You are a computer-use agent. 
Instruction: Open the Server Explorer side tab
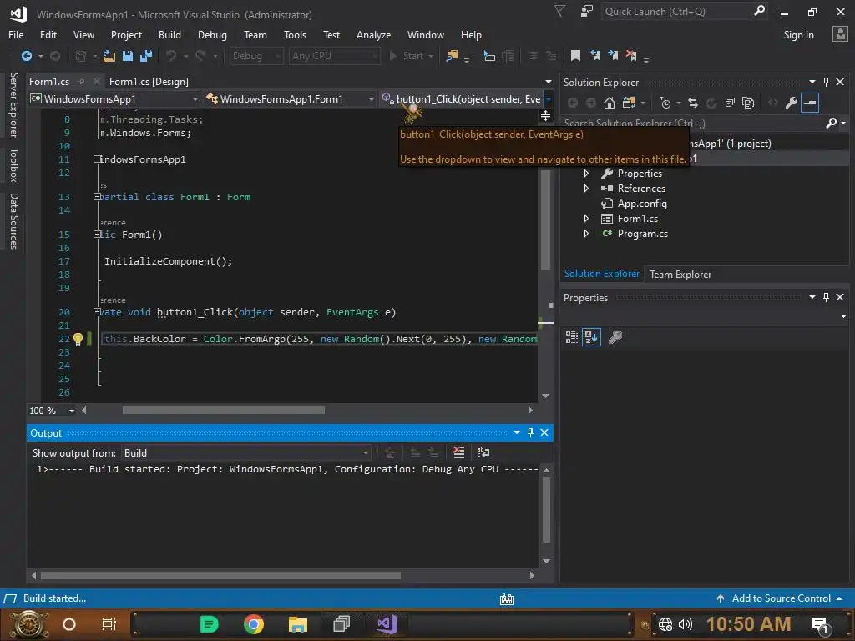click(13, 105)
